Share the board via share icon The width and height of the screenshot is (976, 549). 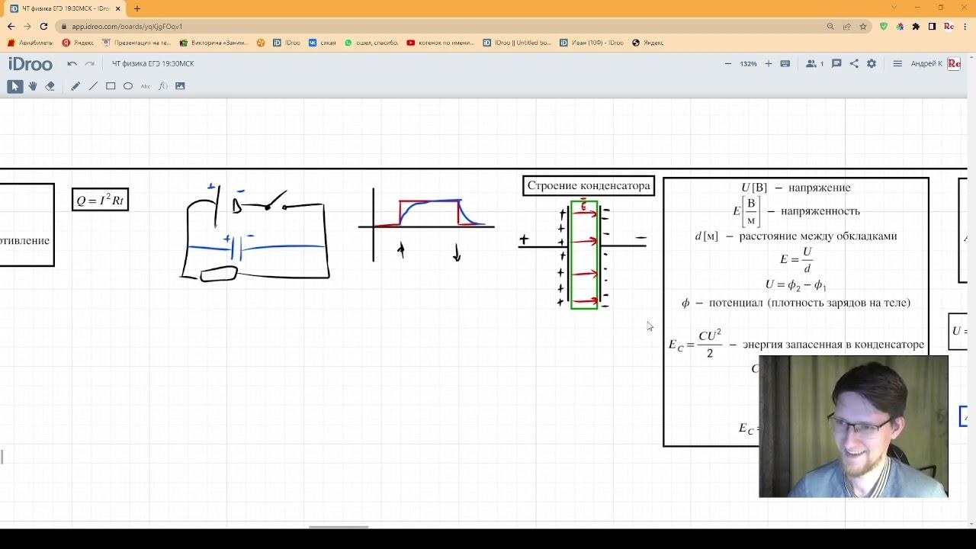click(x=854, y=64)
